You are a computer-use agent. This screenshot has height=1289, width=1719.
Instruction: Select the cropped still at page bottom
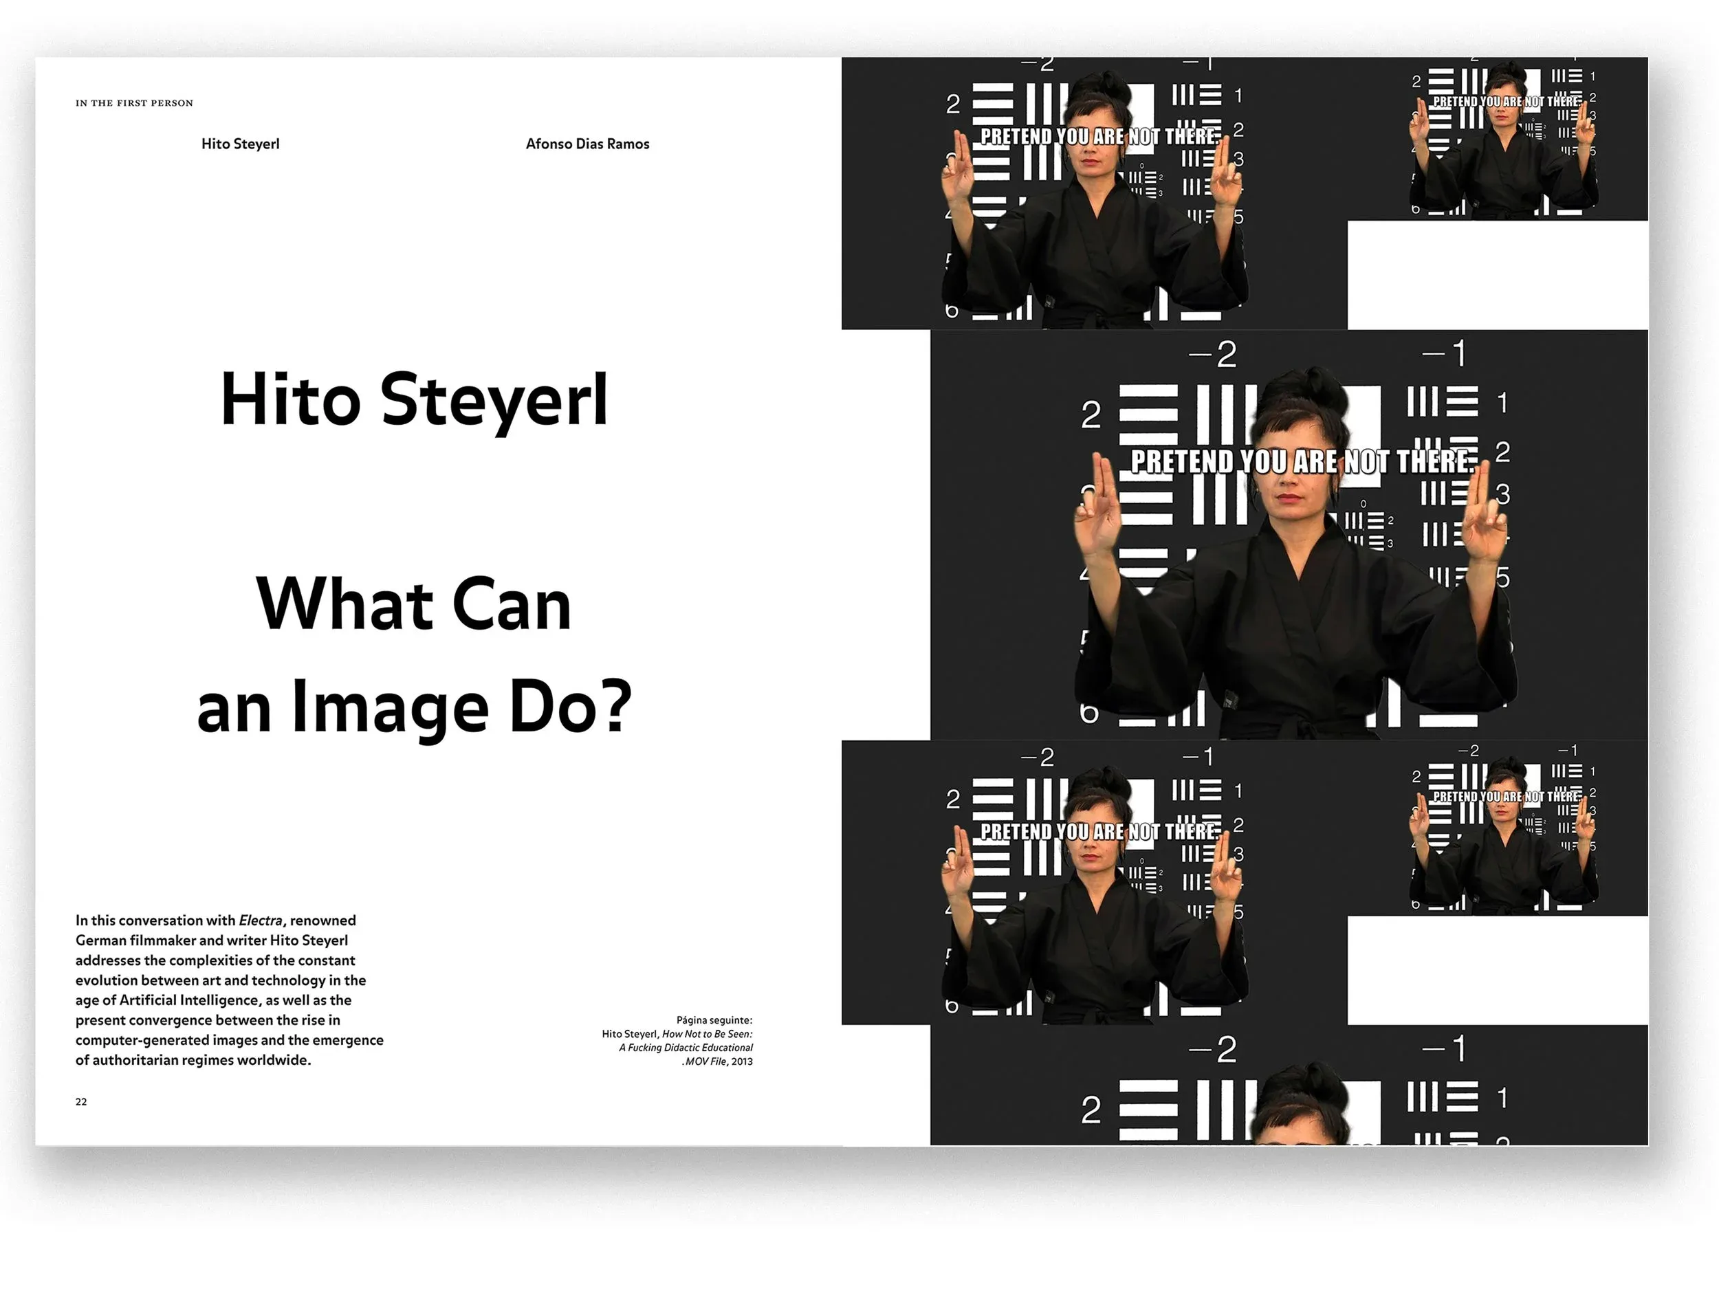(x=1288, y=1088)
